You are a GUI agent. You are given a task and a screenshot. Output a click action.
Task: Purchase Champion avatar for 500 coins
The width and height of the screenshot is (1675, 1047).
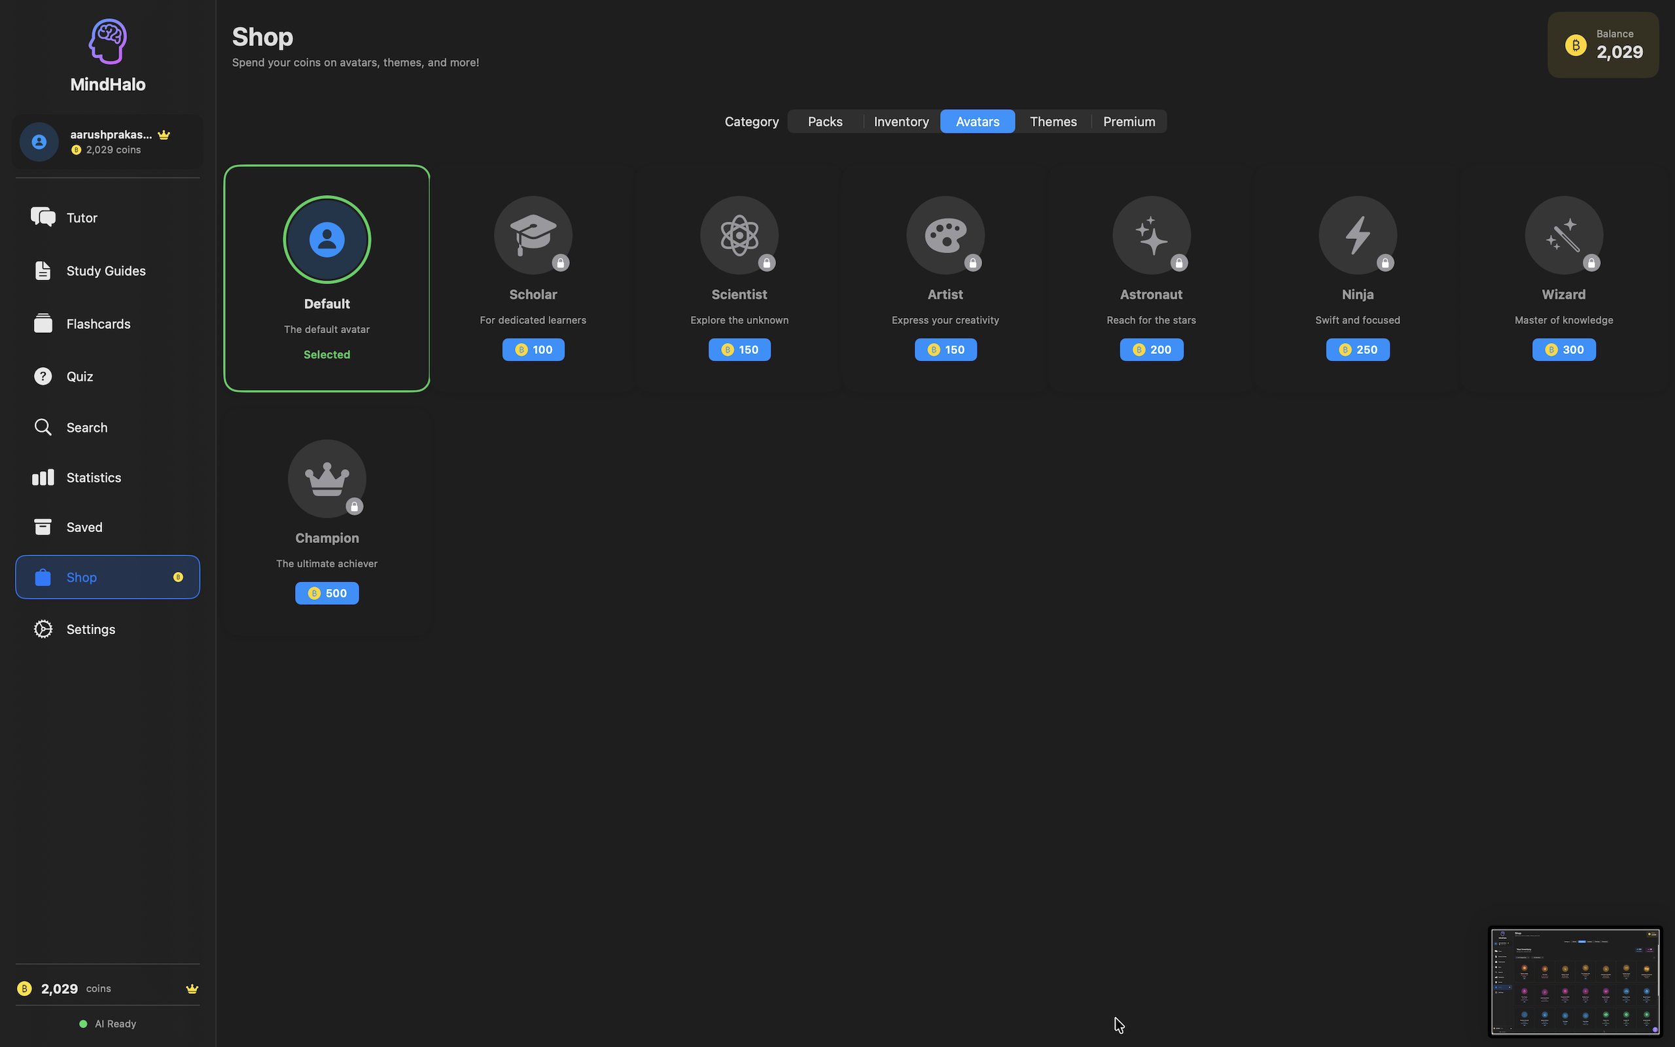(326, 594)
